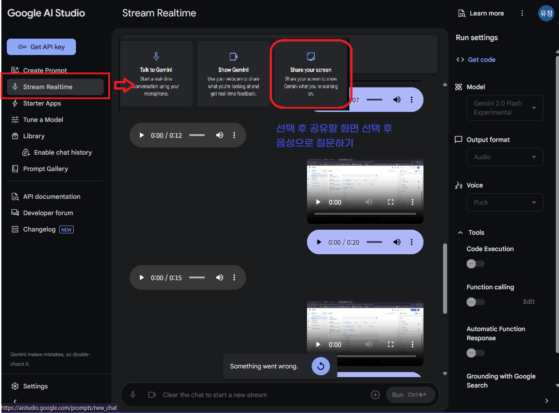Image resolution: width=559 pixels, height=413 pixels.
Task: Open the Library section
Action: [x=34, y=136]
